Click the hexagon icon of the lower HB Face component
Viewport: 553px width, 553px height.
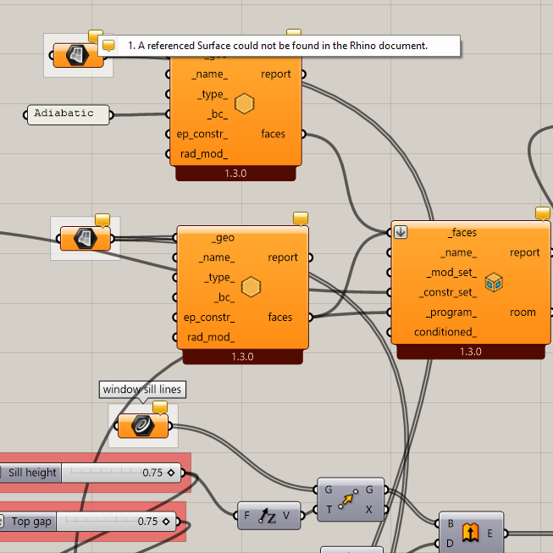click(x=252, y=287)
